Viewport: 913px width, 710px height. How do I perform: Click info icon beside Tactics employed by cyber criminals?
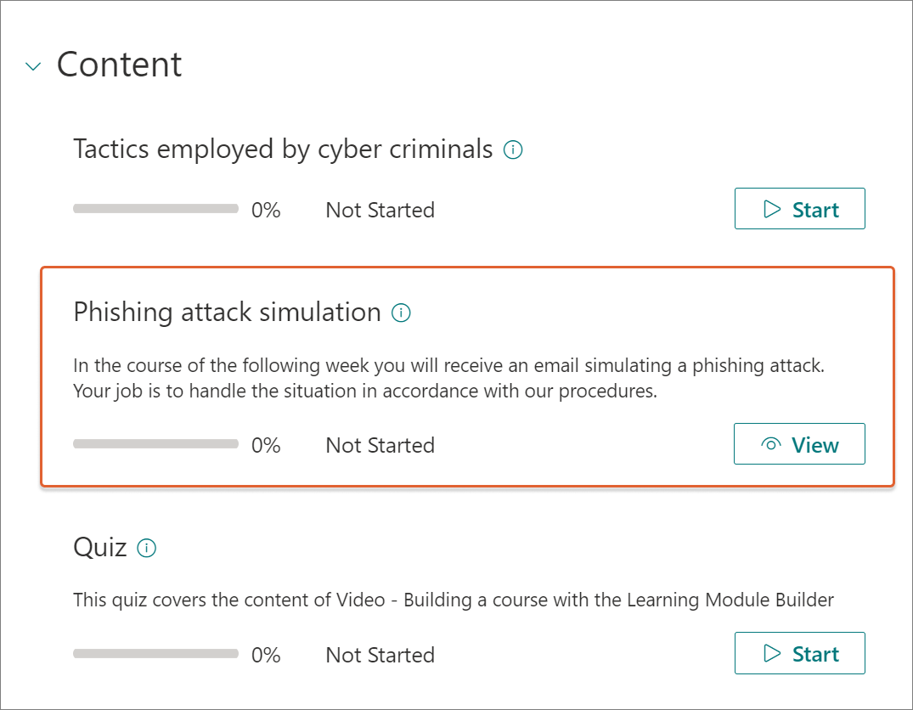click(x=513, y=149)
